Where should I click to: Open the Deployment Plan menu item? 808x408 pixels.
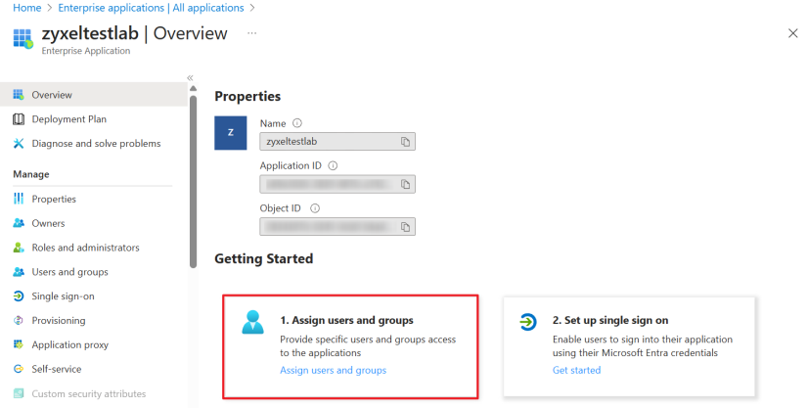click(x=68, y=119)
